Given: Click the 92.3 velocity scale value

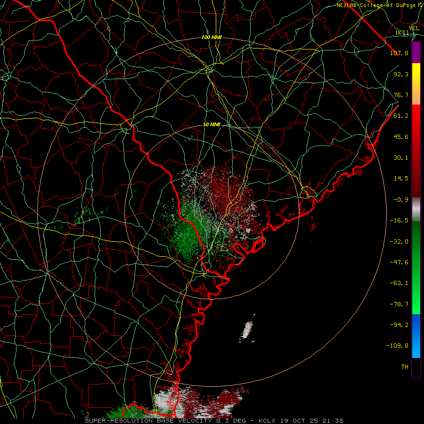Looking at the screenshot, I should click(401, 74).
